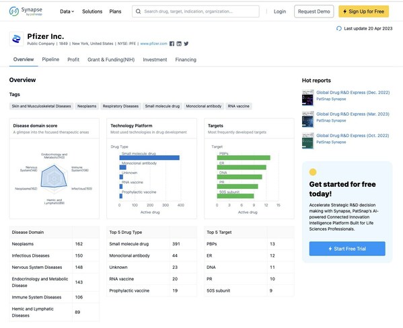Image resolution: width=403 pixels, height=328 pixels.
Task: Open Pfizer's Facebook icon
Action: [172, 44]
